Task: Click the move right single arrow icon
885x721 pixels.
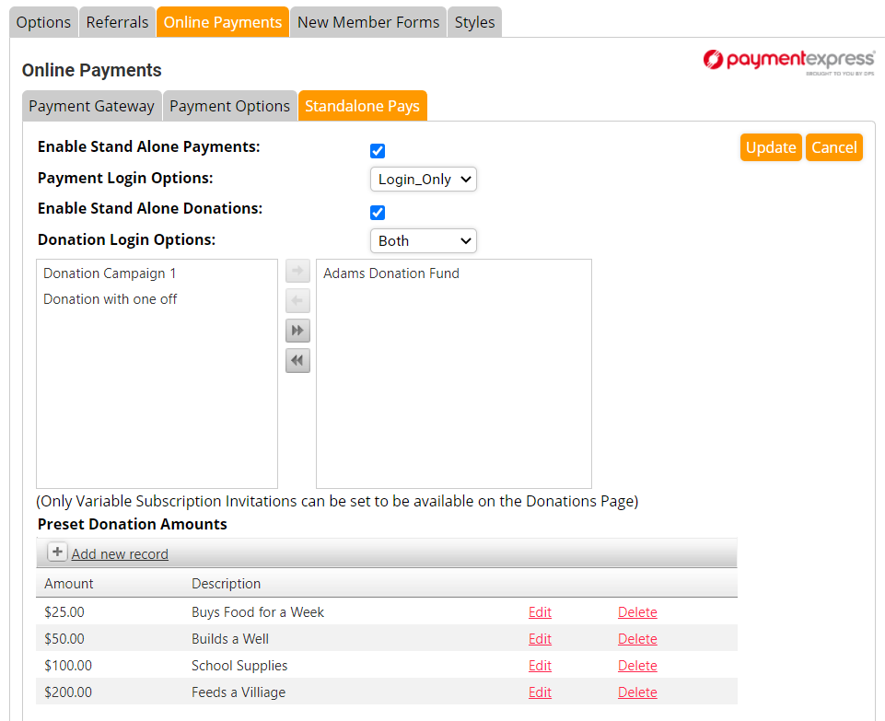Action: pos(297,272)
